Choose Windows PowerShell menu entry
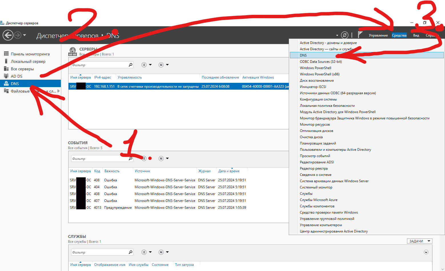The image size is (445, 271). coord(367,68)
